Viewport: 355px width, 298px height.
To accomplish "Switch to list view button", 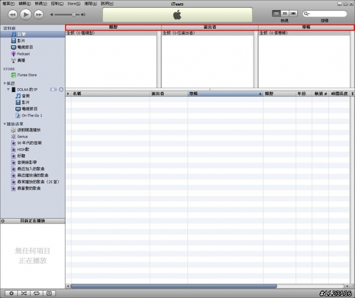I will click(x=276, y=13).
